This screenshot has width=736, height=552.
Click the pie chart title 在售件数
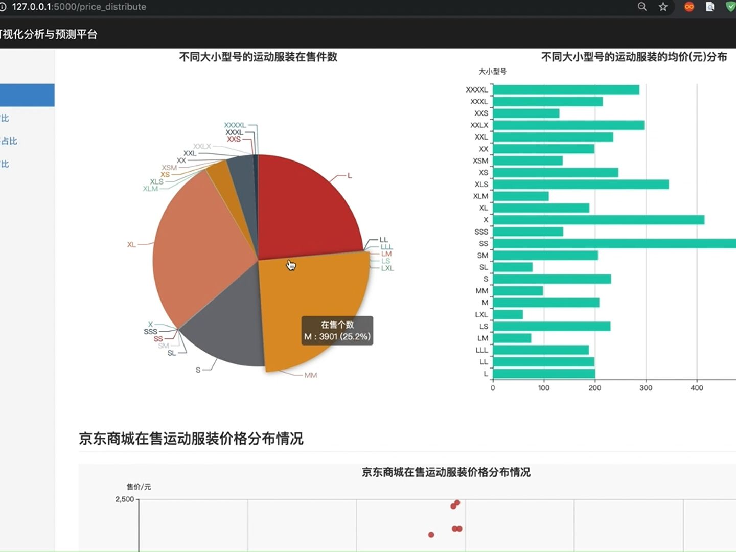258,57
